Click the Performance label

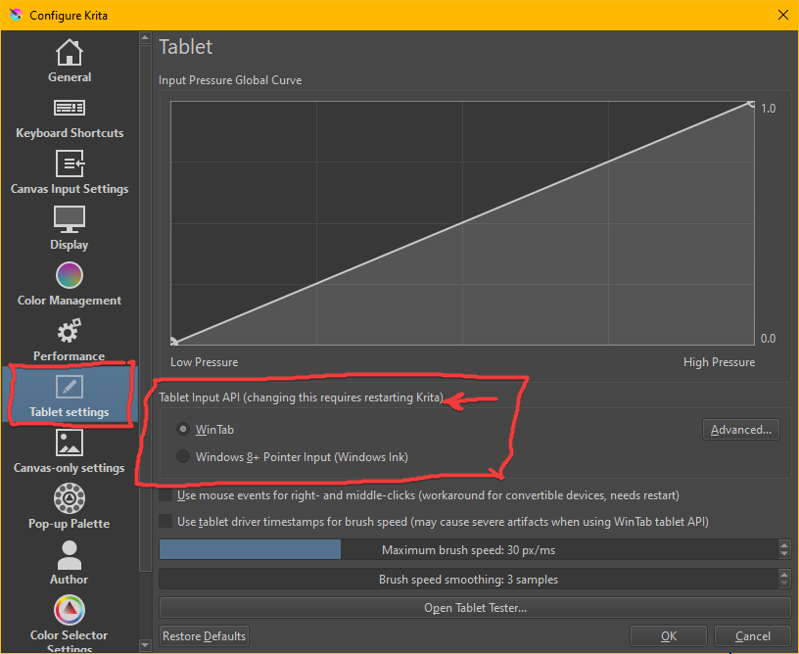[x=70, y=356]
